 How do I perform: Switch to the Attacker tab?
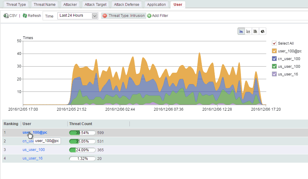(x=70, y=5)
